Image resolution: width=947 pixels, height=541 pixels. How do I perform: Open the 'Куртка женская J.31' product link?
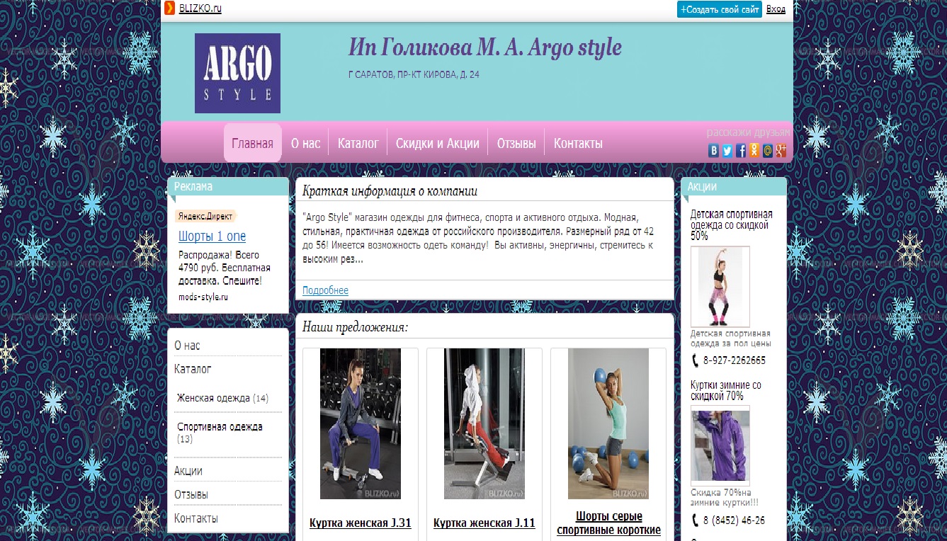361,523
